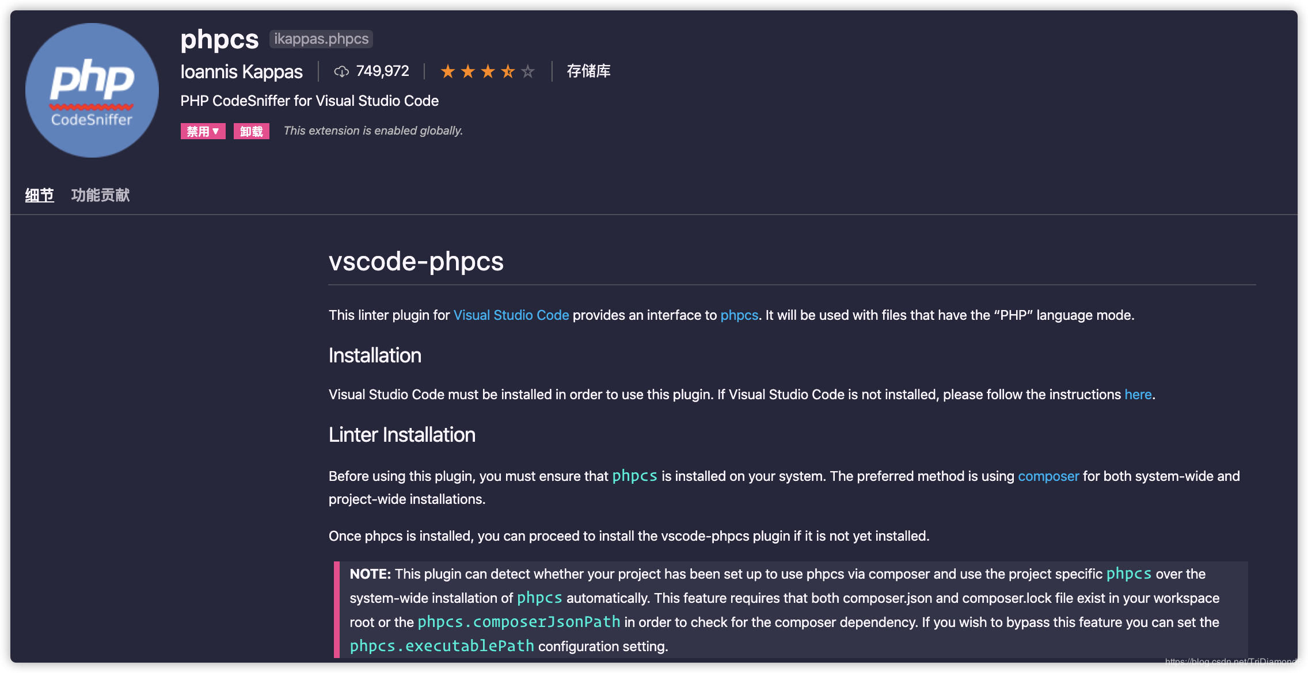Viewport: 1308px width, 673px height.
Task: Follow the phpcs link in description
Action: [x=739, y=315]
